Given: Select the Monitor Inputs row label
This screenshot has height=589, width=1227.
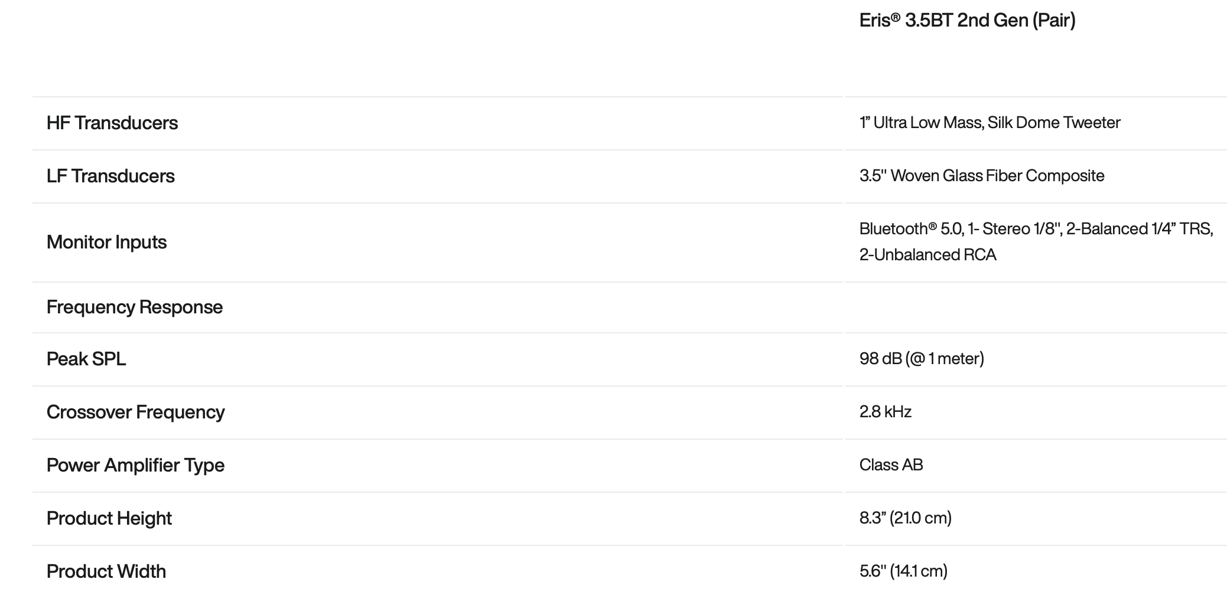Looking at the screenshot, I should [x=106, y=242].
